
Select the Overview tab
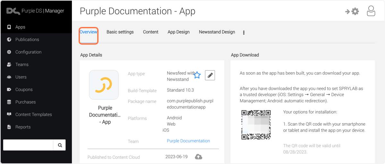[89, 32]
